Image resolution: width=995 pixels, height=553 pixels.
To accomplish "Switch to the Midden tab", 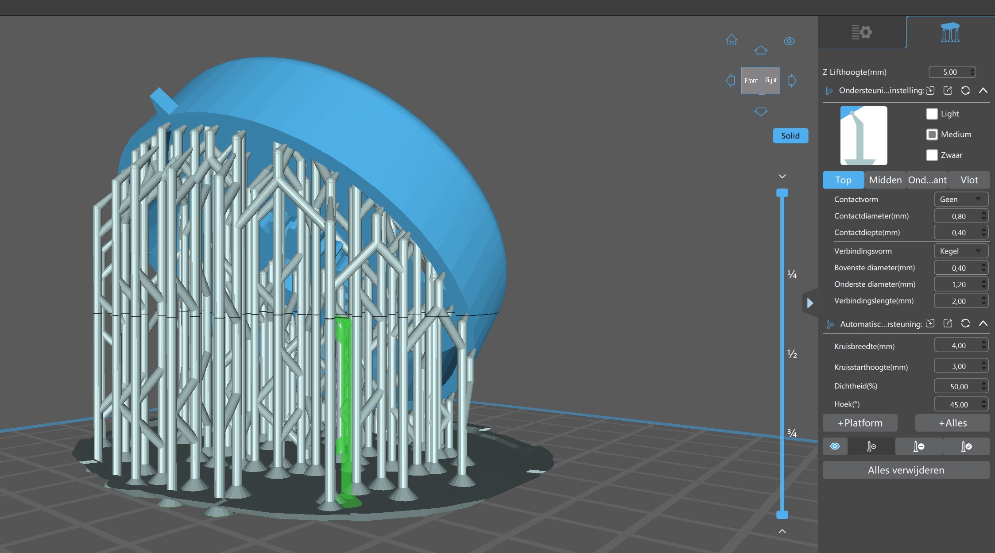I will coord(885,180).
